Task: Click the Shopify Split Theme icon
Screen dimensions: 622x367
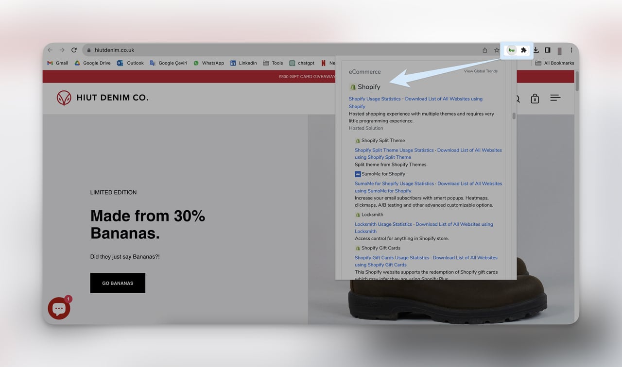Action: click(x=358, y=141)
